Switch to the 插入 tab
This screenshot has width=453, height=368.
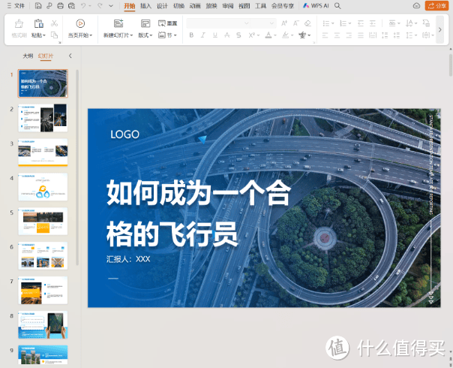145,6
